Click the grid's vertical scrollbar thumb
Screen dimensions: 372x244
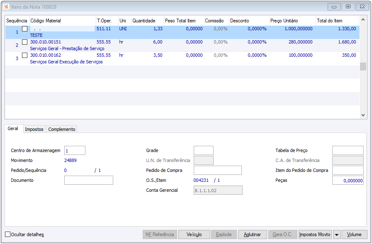(363, 66)
